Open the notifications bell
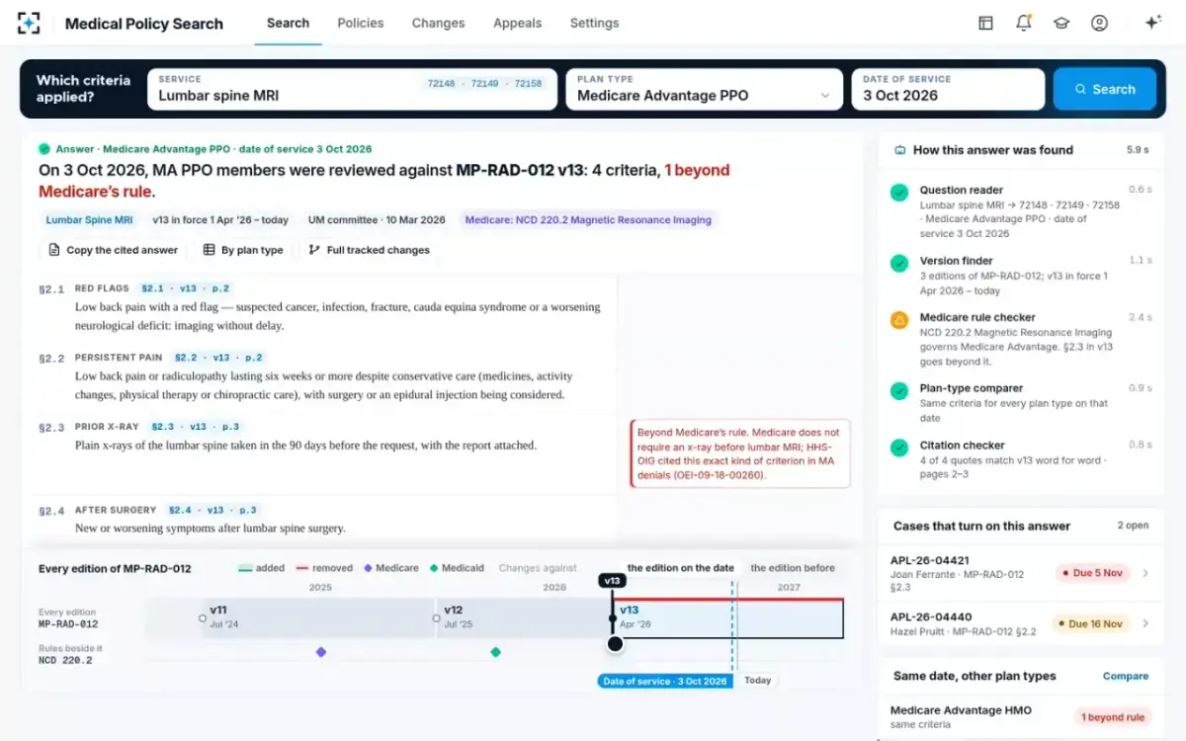The width and height of the screenshot is (1186, 741). point(1024,23)
